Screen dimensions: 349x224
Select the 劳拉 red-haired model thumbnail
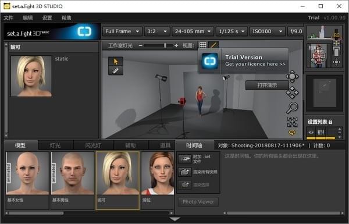158,173
